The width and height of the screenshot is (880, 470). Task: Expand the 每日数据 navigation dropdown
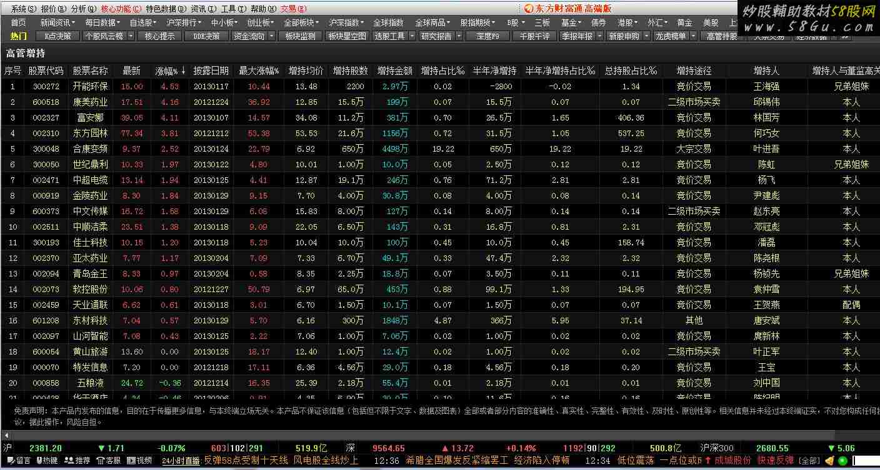coord(103,22)
